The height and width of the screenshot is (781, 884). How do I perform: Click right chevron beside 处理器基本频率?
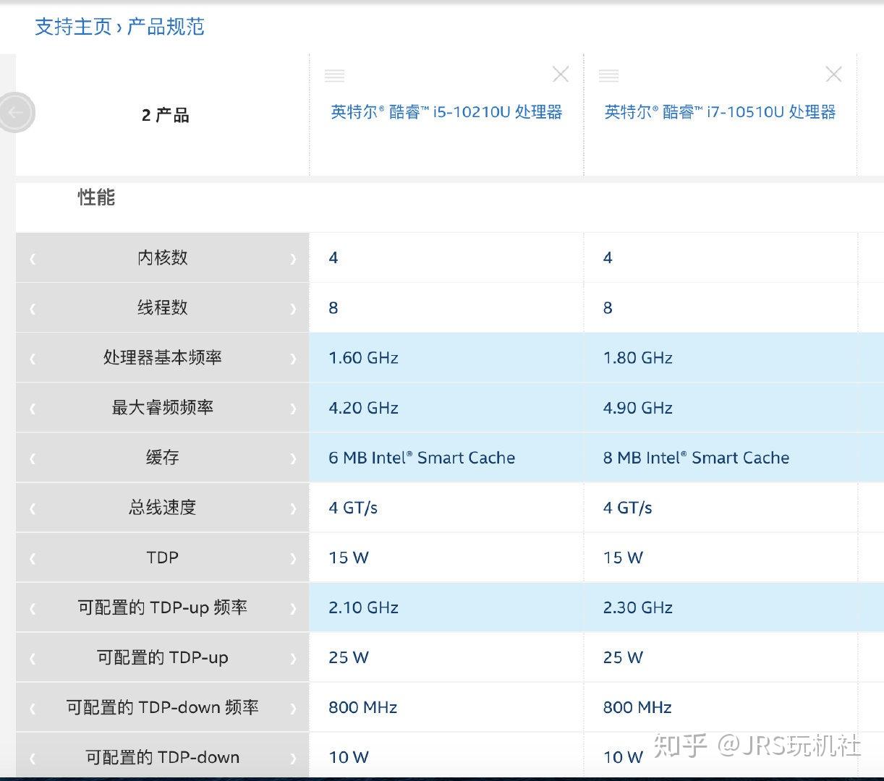pos(293,358)
